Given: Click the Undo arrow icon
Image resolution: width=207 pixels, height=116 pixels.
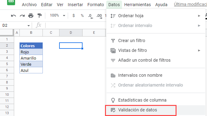Looking at the screenshot, I should pyautogui.click(x=13, y=16).
